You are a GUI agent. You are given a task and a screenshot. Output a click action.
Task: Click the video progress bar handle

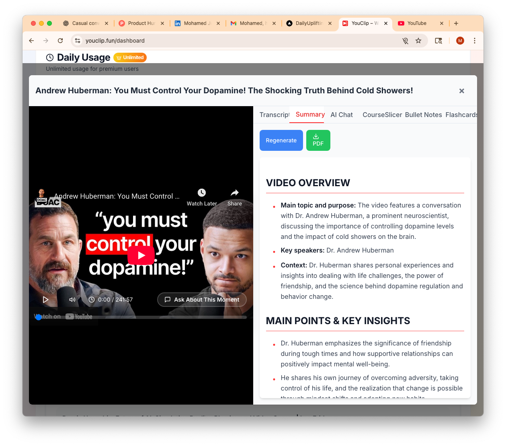click(x=39, y=317)
